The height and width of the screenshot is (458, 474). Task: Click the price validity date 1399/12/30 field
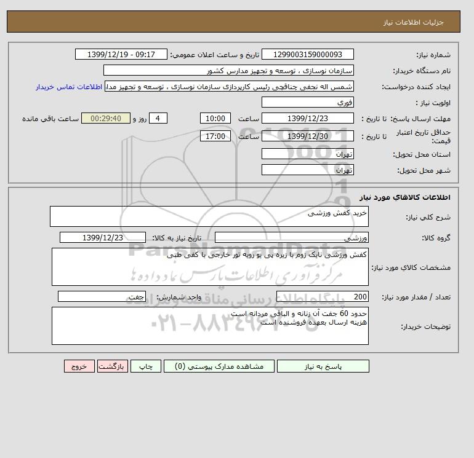307,136
